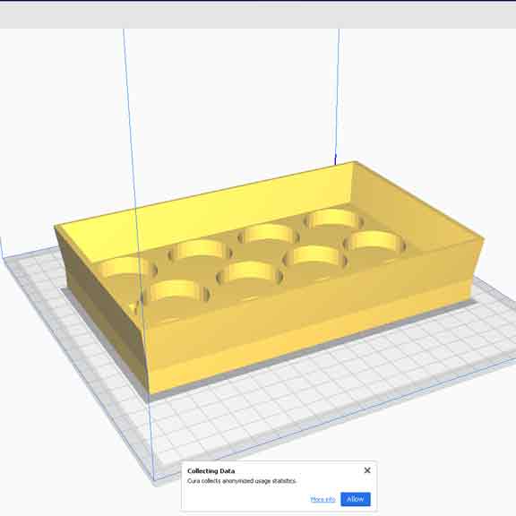
Task: Click the third recess in the front row
Action: point(315,258)
